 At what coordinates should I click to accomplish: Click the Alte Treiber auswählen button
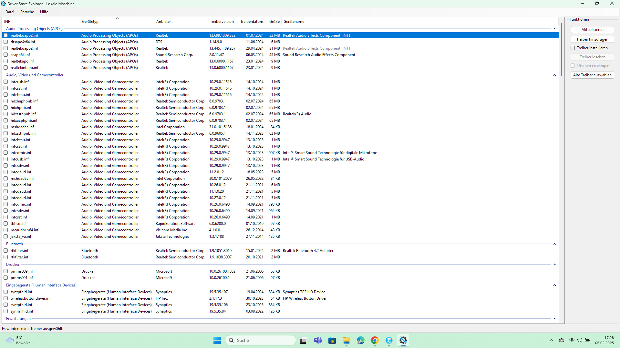click(592, 75)
